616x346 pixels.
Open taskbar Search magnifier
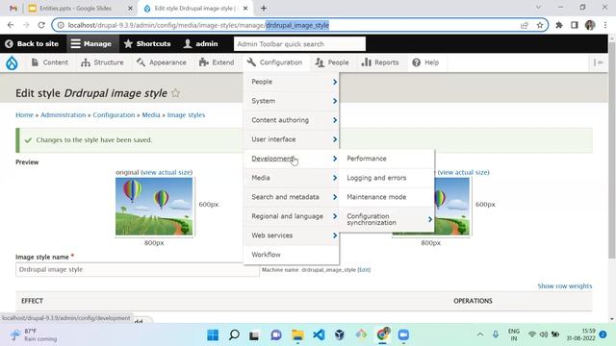point(234,334)
